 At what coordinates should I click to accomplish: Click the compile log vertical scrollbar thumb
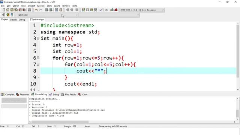tap(237, 113)
